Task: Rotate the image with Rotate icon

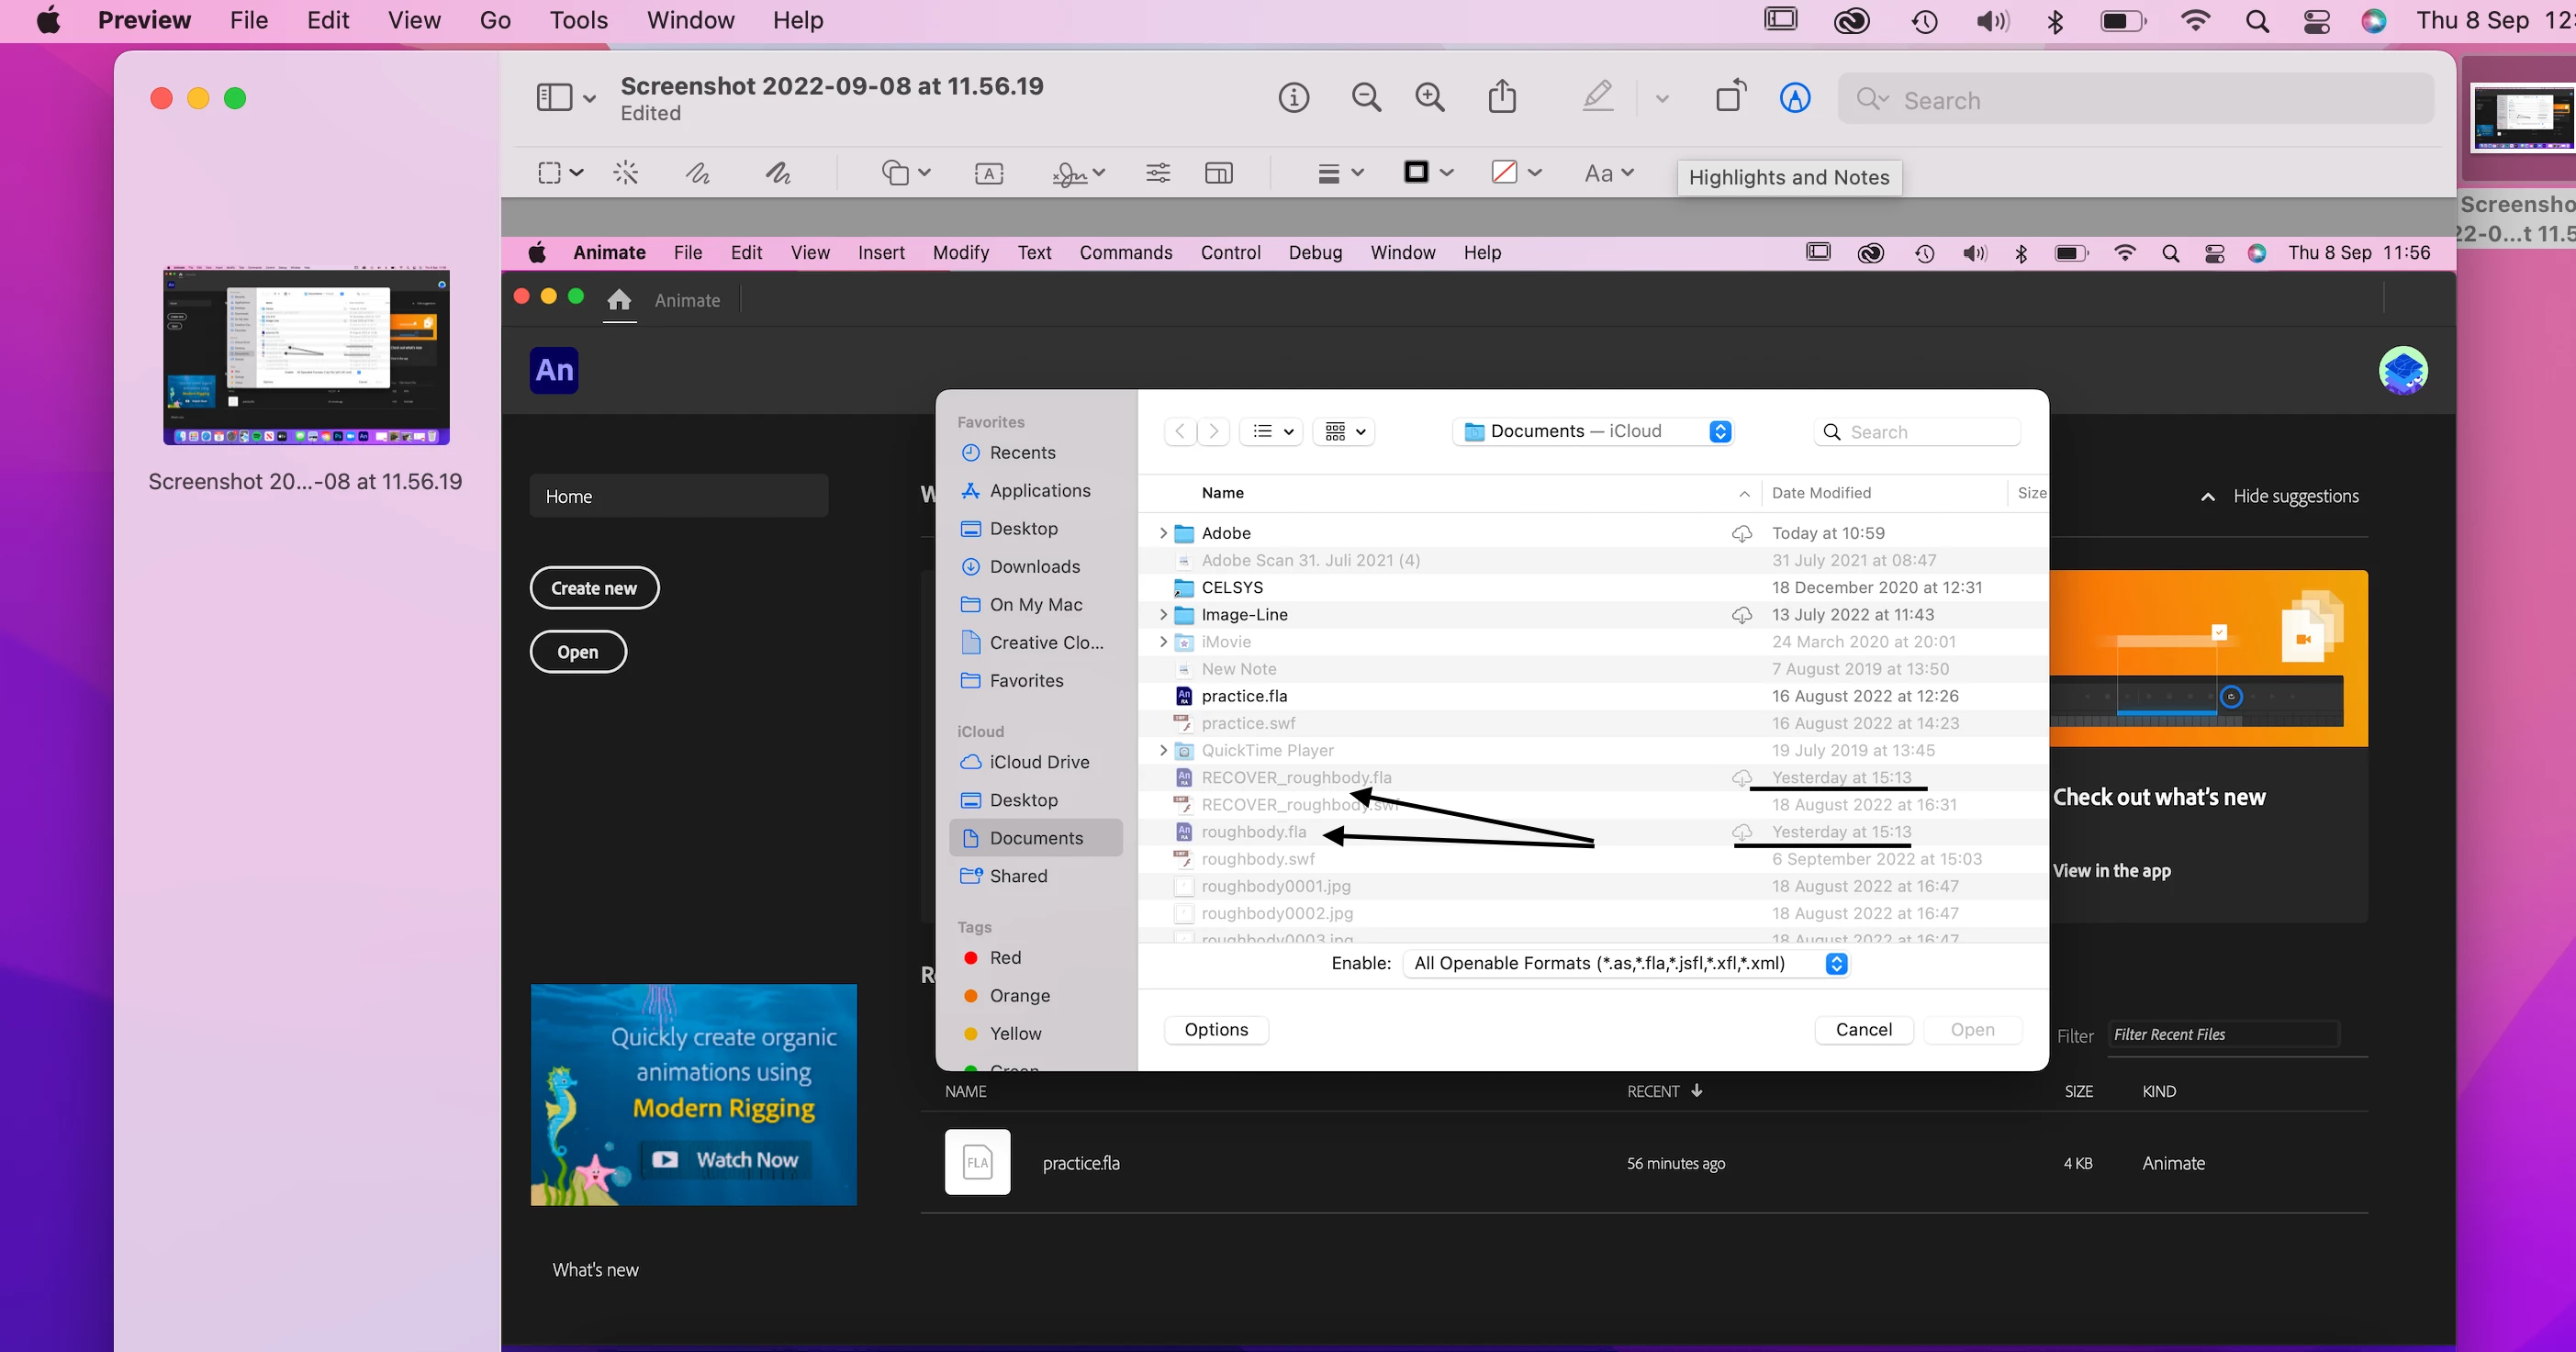Action: pos(1731,98)
